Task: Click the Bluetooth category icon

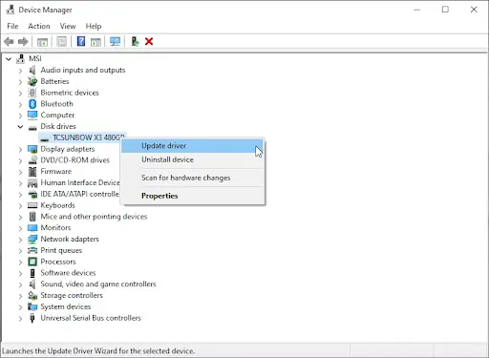Action: point(32,104)
